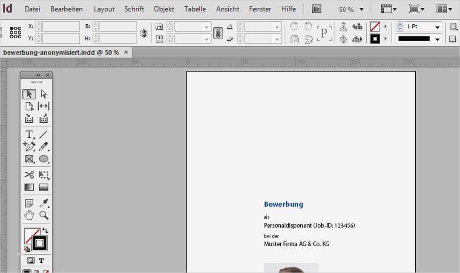The width and height of the screenshot is (460, 273).
Task: Select the Gradient Feather tool
Action: [x=43, y=187]
